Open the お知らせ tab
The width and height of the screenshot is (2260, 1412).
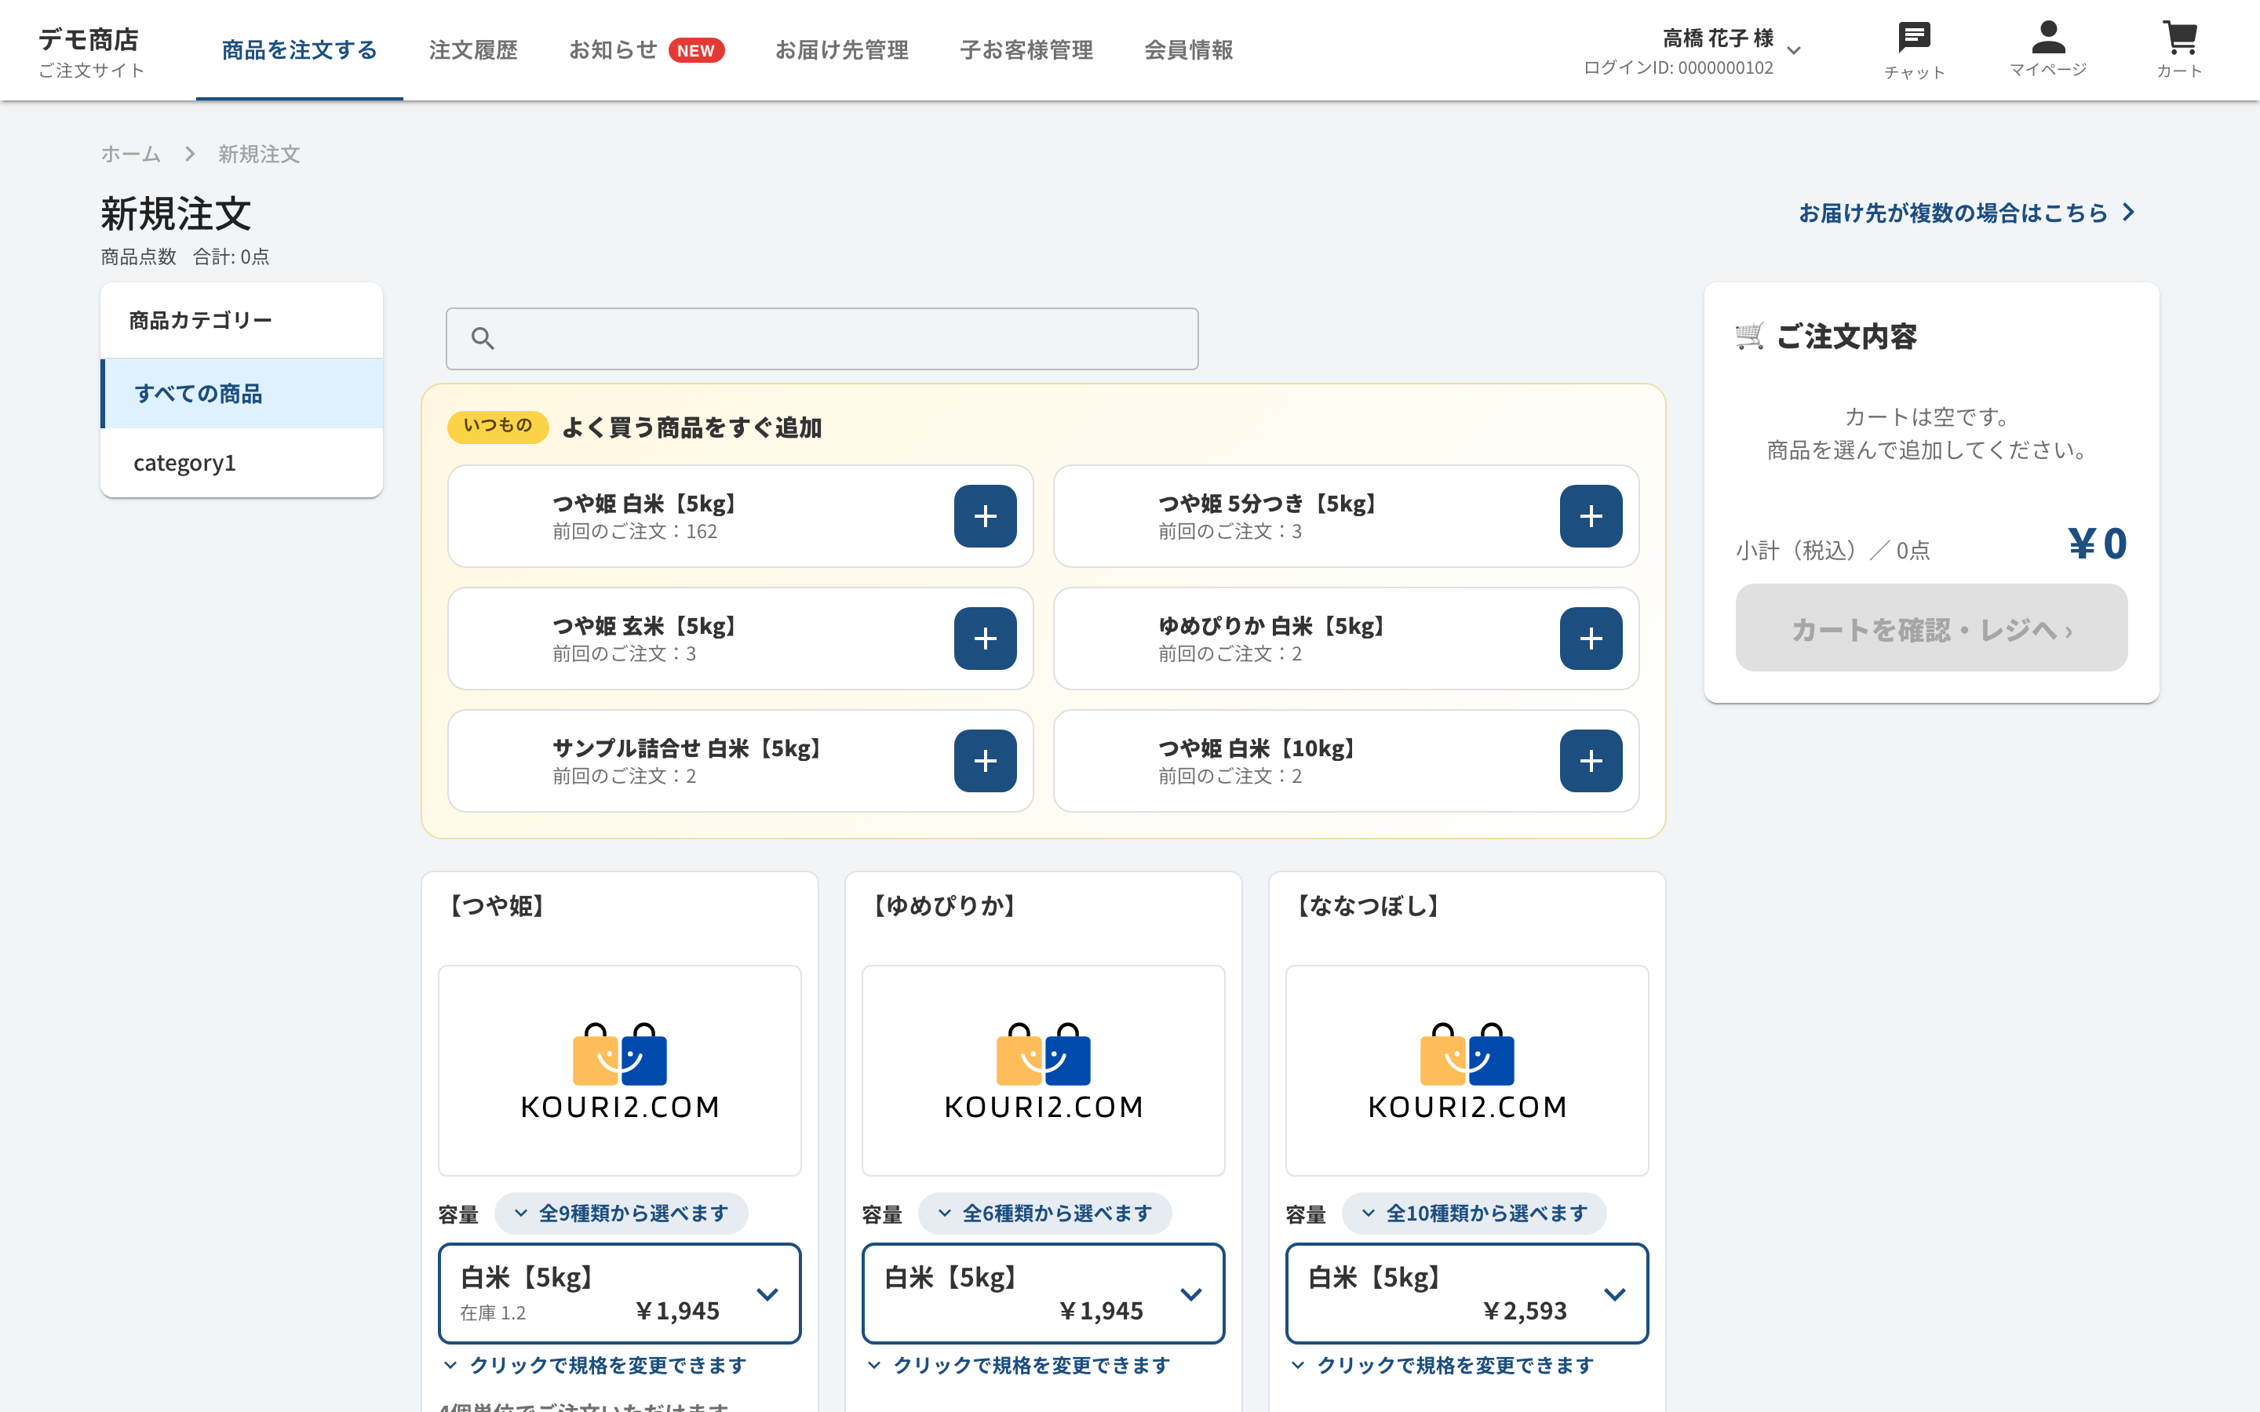[x=613, y=49]
